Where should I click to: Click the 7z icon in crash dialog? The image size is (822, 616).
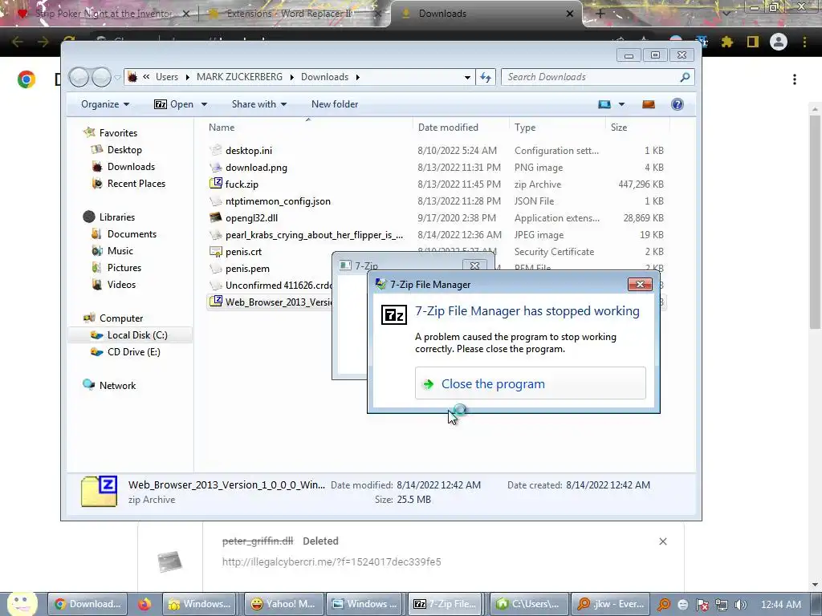393,314
